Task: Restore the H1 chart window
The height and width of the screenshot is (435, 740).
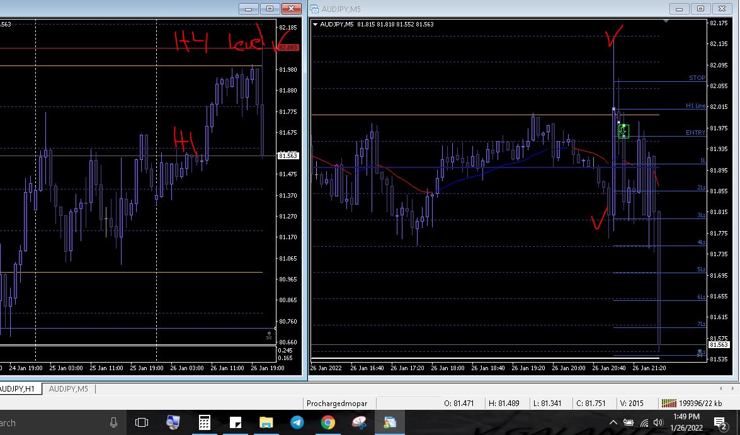Action: [x=270, y=8]
